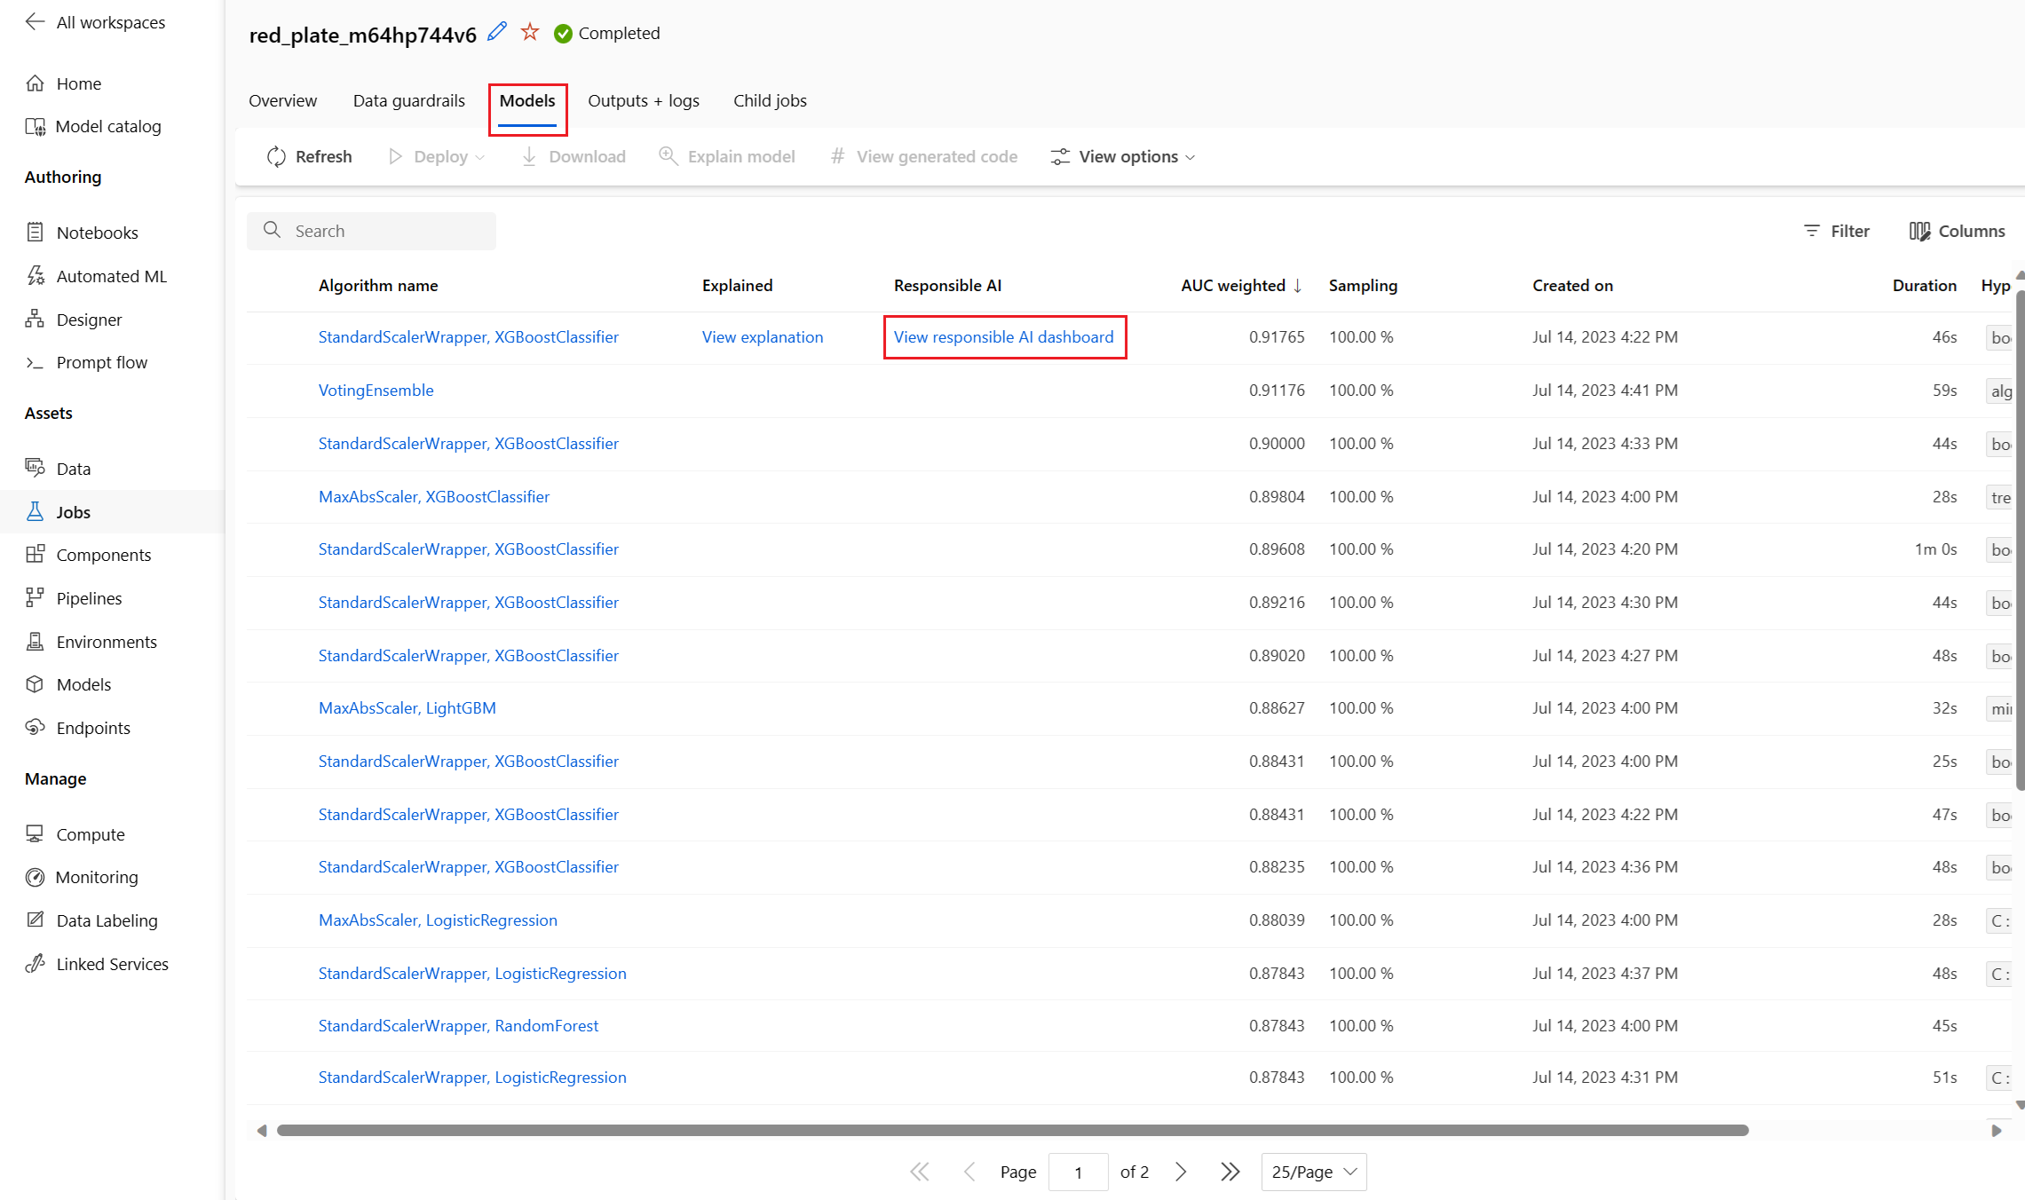
Task: Expand the View options dropdown
Action: coord(1123,156)
